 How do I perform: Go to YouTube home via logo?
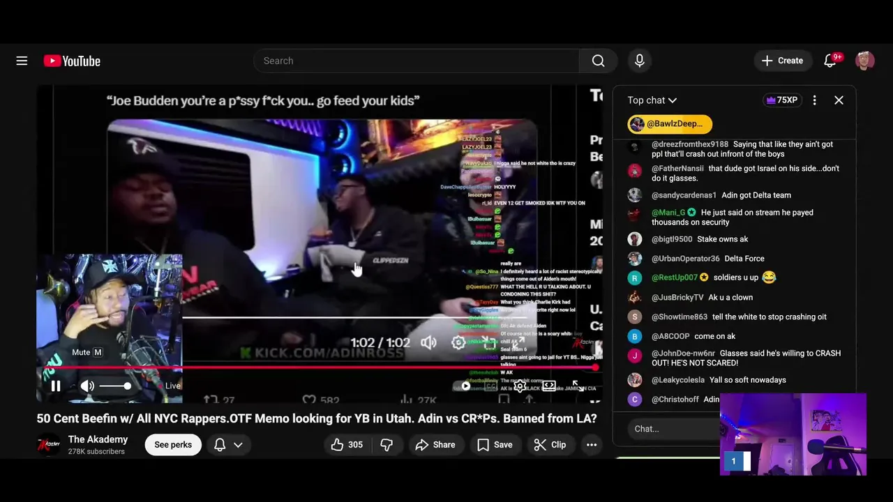[x=72, y=61]
